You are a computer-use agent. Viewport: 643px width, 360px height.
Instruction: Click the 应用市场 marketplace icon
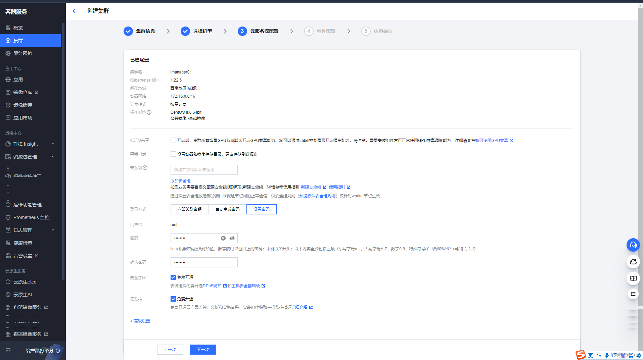[8, 118]
